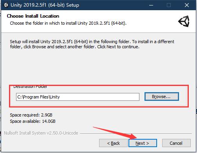Viewport: 197px width, 153px height.
Task: Click the Unity icon in the title bar
Action: coord(6,5)
